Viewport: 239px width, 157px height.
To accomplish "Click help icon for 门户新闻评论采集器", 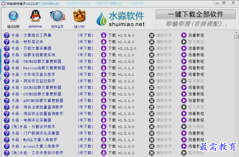I will (x=7, y=133).
